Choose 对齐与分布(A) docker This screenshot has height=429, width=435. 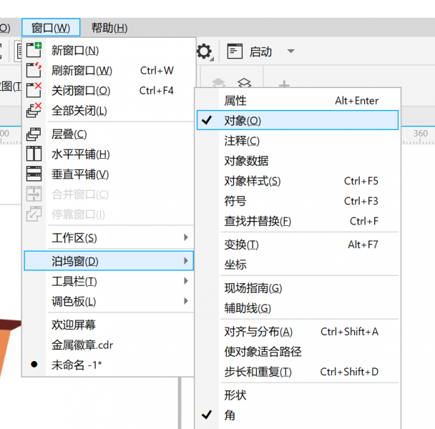(298, 331)
